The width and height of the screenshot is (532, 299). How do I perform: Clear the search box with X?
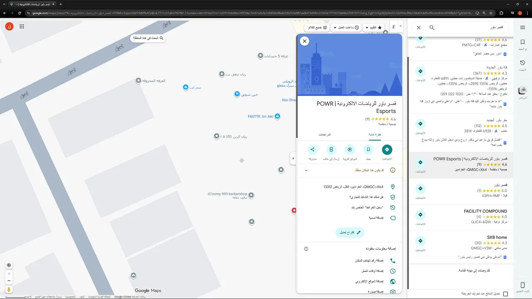pyautogui.click(x=419, y=27)
